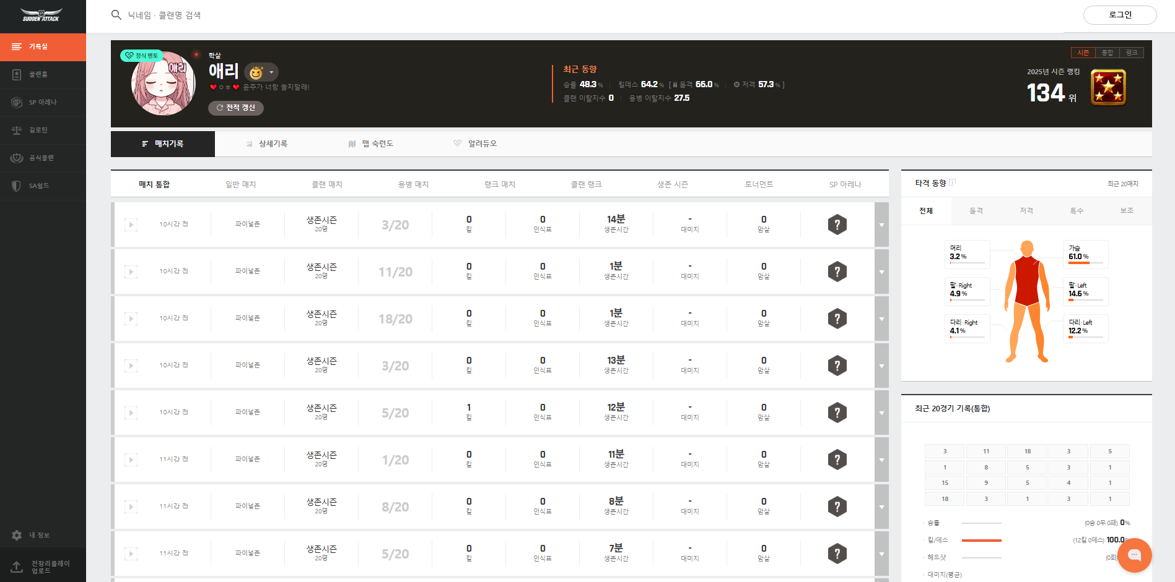Switch ranking toggle to 통합
Viewport: 1175px width, 582px height.
click(1107, 53)
